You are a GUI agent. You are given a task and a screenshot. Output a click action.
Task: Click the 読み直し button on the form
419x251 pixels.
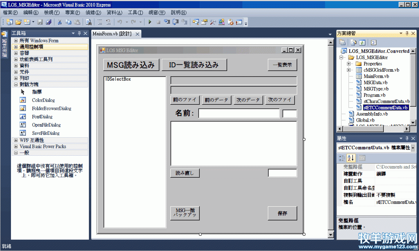pyautogui.click(x=185, y=173)
